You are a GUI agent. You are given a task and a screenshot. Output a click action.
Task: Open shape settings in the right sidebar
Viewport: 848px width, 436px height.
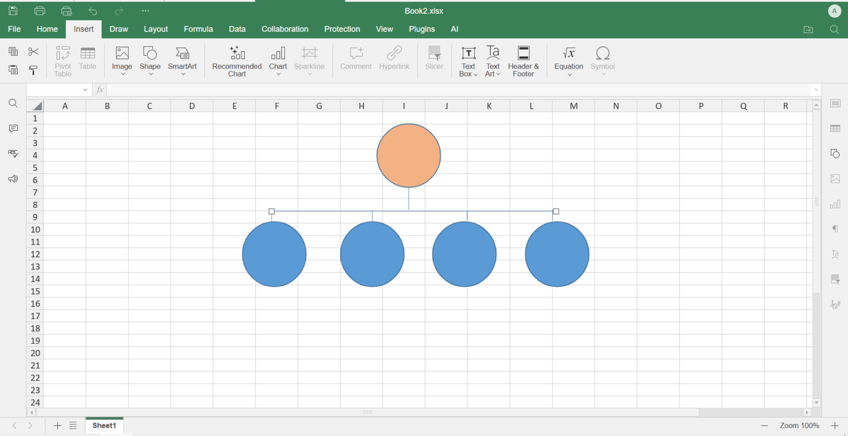pyautogui.click(x=835, y=153)
